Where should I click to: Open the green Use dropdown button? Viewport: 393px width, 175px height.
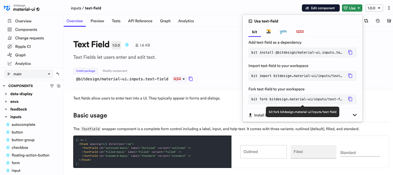point(352,8)
